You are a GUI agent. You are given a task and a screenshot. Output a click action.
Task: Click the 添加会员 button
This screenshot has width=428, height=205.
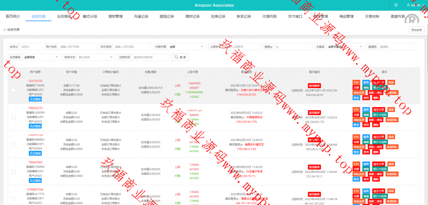pos(417,30)
